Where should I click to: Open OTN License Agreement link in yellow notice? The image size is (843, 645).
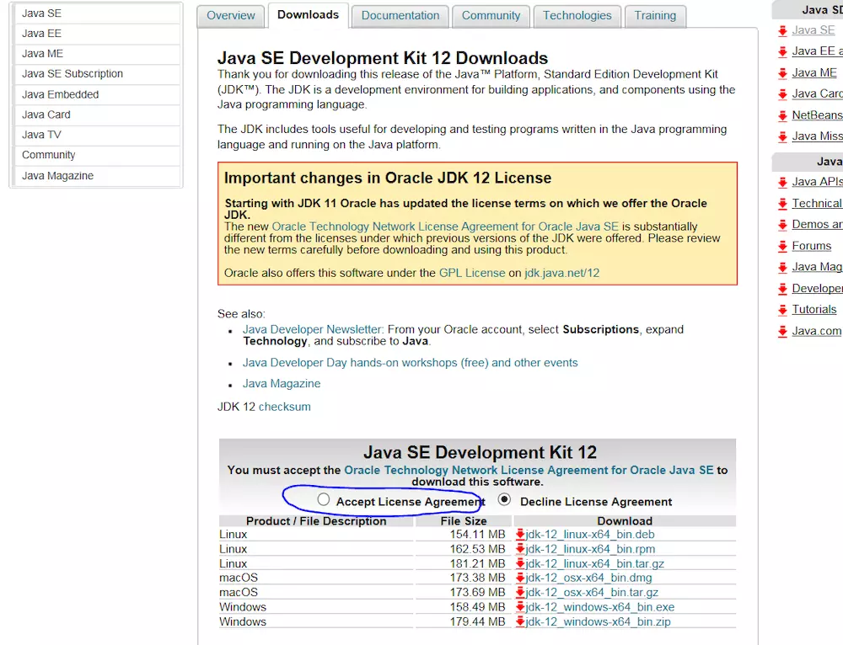click(445, 227)
